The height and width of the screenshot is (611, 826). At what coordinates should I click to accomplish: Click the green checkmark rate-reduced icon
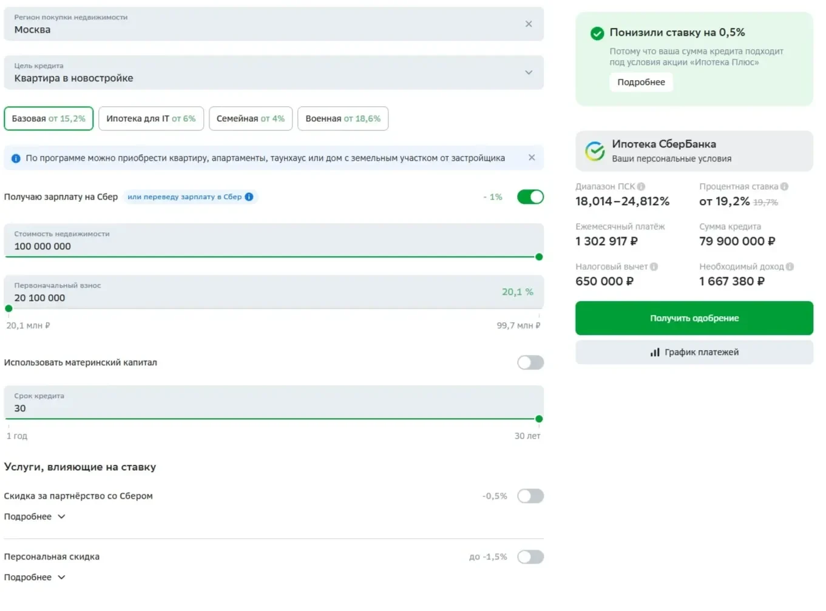click(x=597, y=33)
